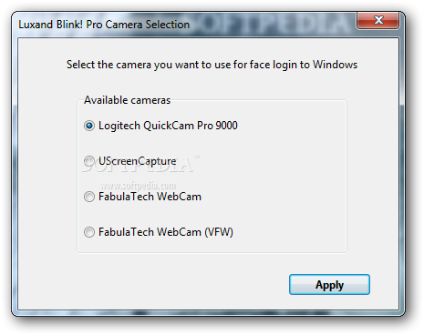Click the FabulaTech WebCam (VFW) label text
Screen dimensions: 424x335
pyautogui.click(x=166, y=232)
